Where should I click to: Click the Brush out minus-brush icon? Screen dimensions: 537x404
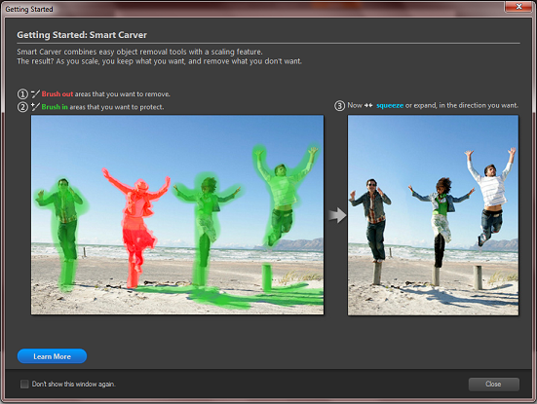tap(35, 93)
